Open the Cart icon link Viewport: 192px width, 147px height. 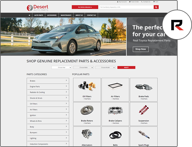(x=156, y=2)
